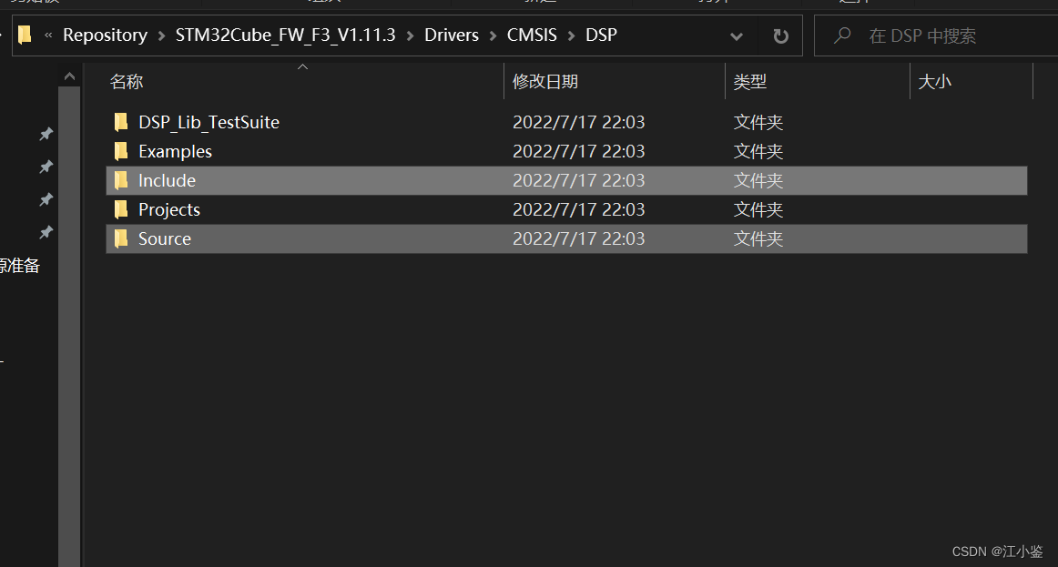Navigate to Drivers via the breadcrumb path

[452, 35]
